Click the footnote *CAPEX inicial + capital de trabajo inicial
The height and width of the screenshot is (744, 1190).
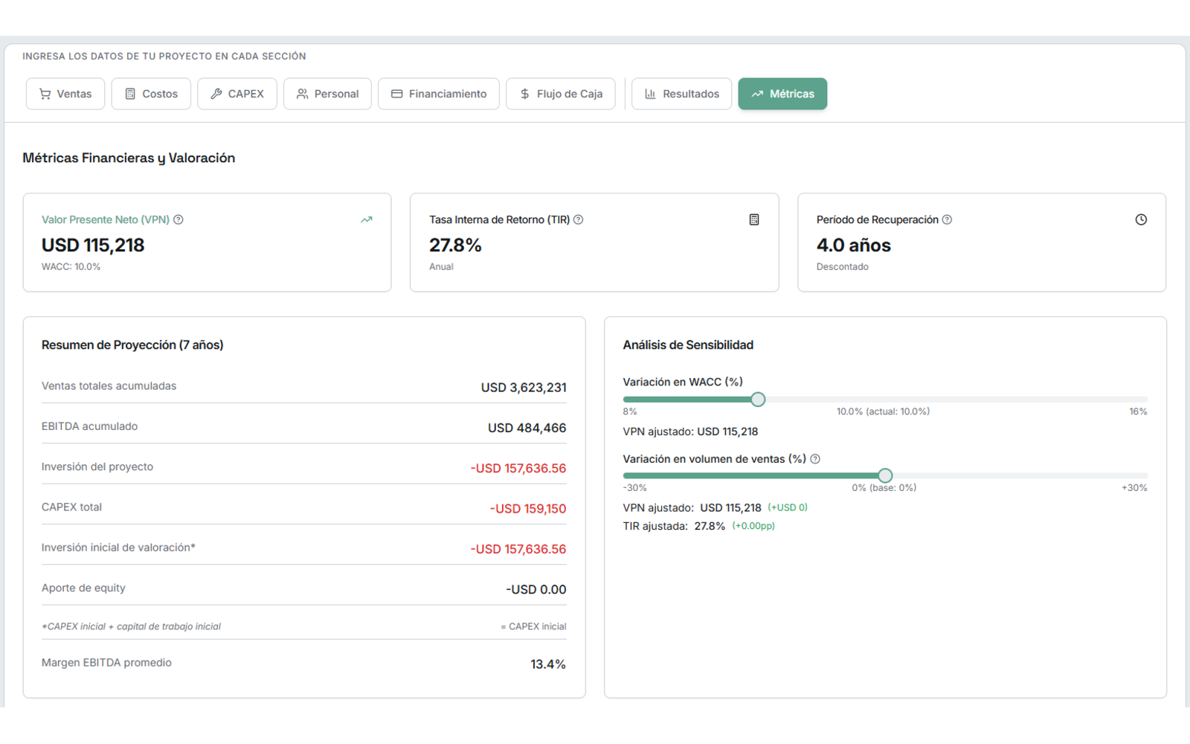[132, 626]
